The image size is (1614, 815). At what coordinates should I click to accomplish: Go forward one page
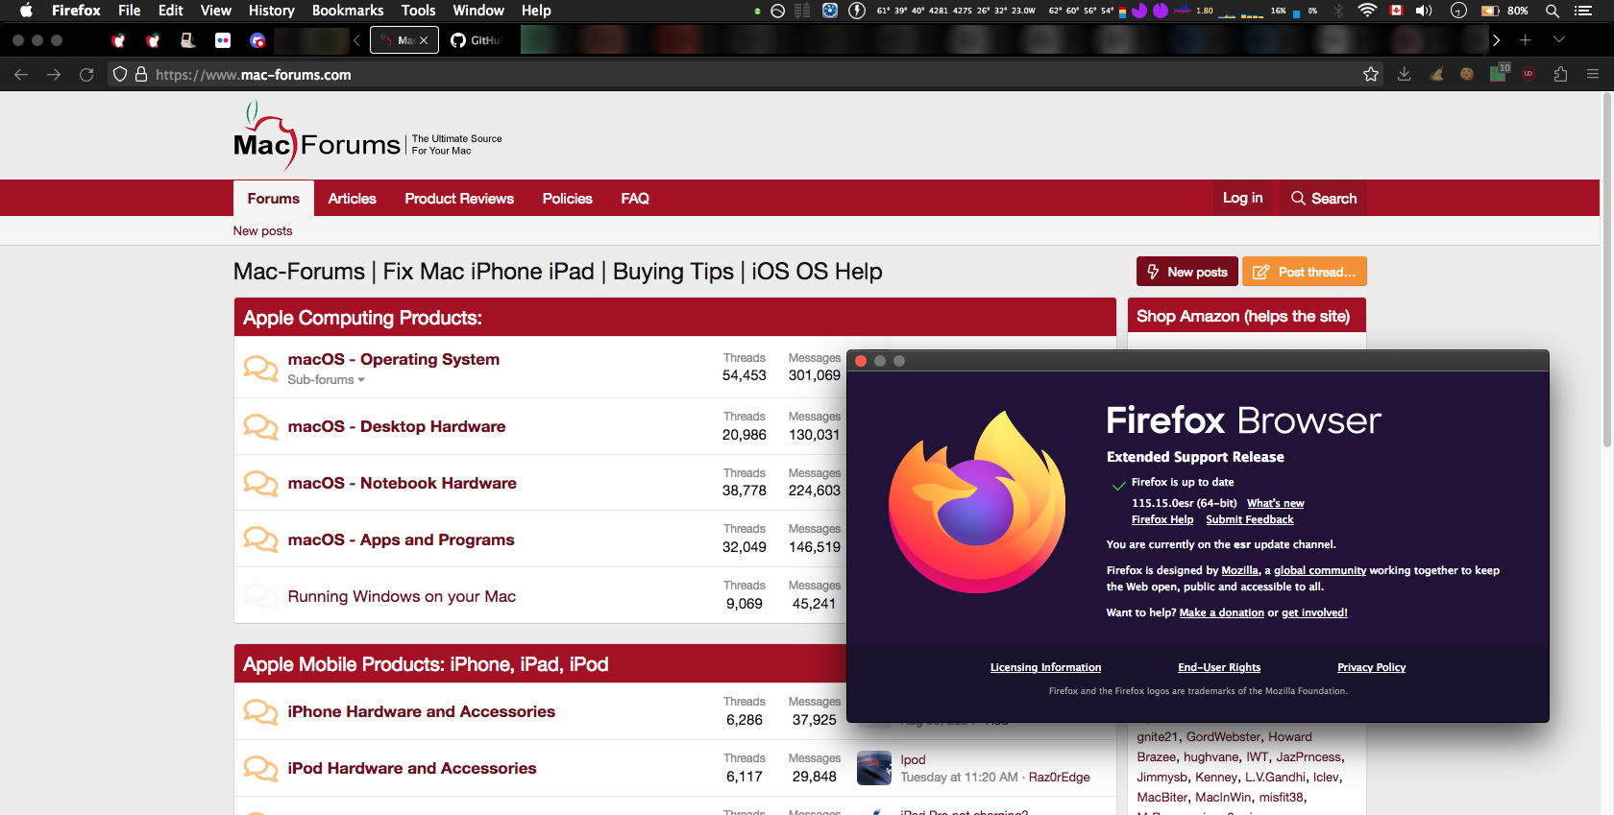(x=54, y=75)
